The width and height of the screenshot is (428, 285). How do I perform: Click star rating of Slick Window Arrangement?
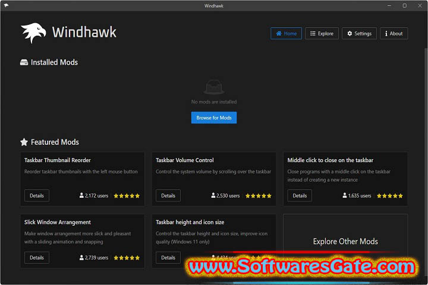(x=127, y=258)
